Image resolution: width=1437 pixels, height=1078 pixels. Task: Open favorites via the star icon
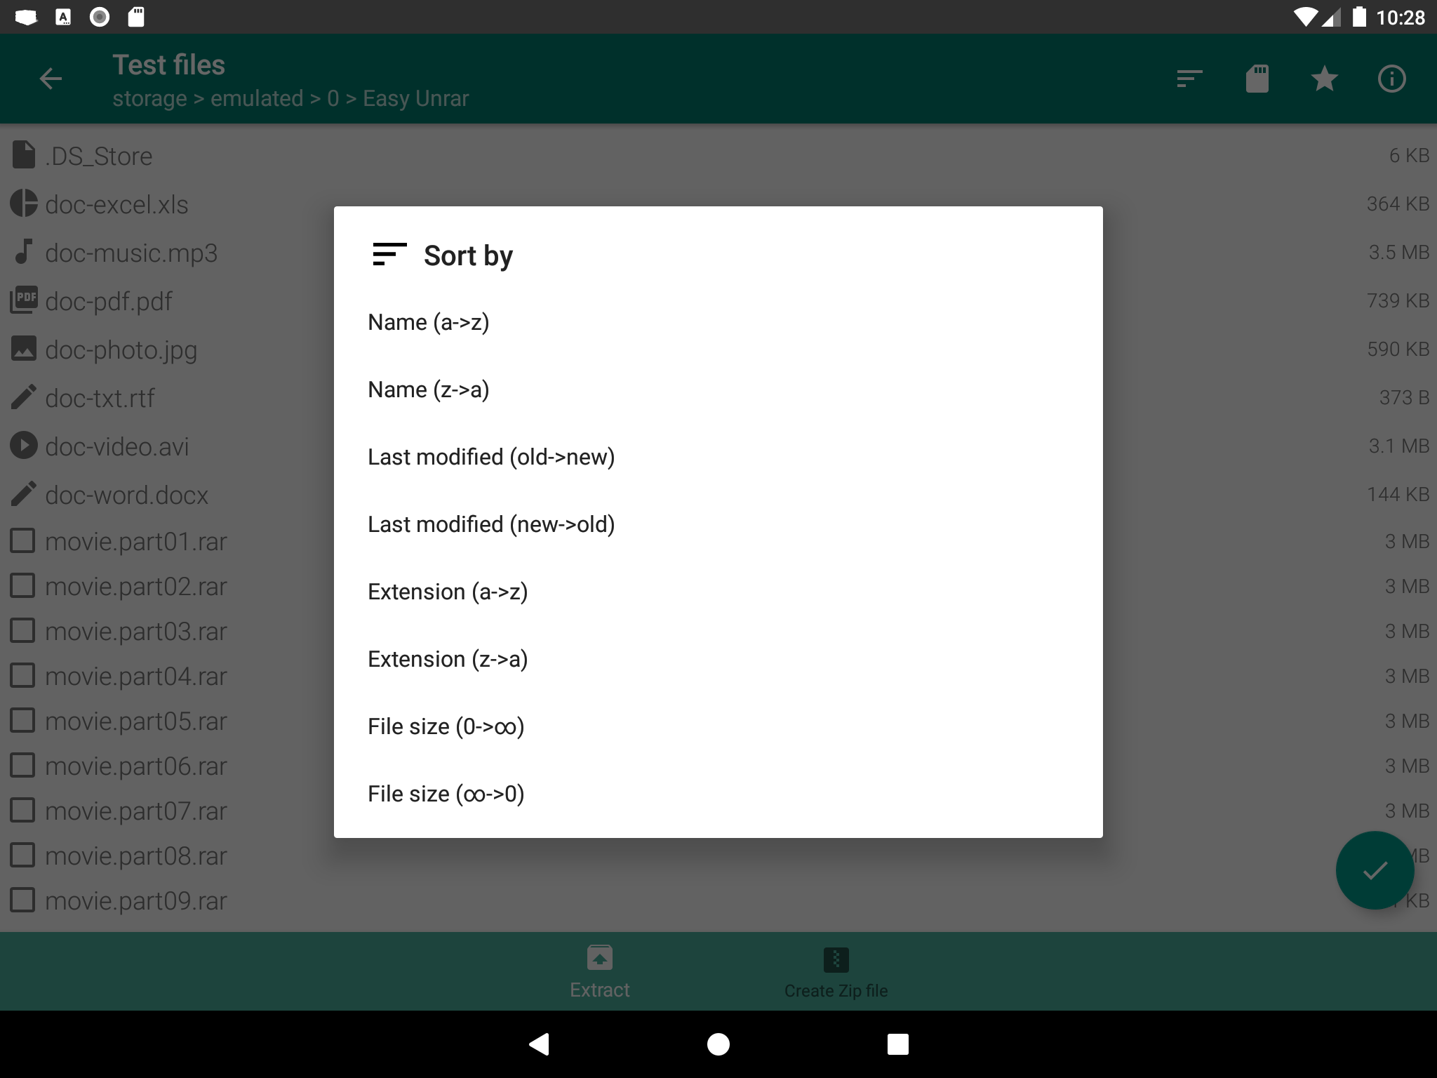[x=1324, y=79]
